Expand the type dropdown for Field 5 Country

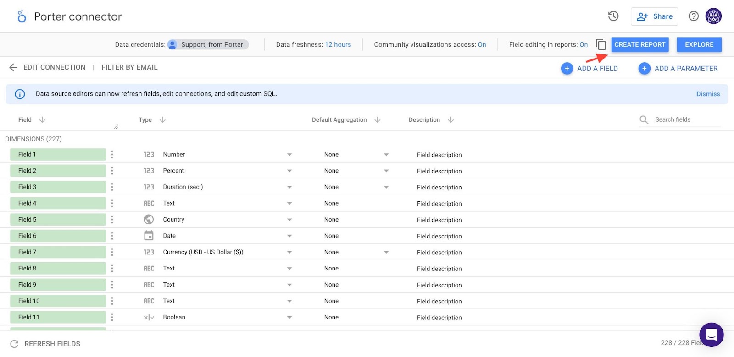pos(289,220)
